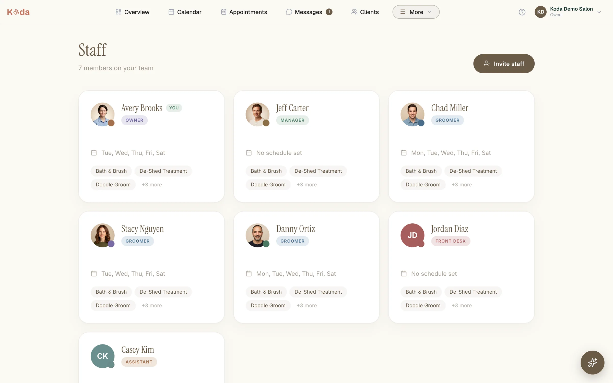The height and width of the screenshot is (383, 613).
Task: Open Casey Kim's staff name
Action: 138,350
